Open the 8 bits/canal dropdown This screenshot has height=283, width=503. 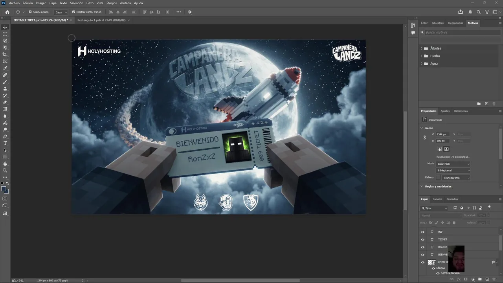(x=453, y=171)
